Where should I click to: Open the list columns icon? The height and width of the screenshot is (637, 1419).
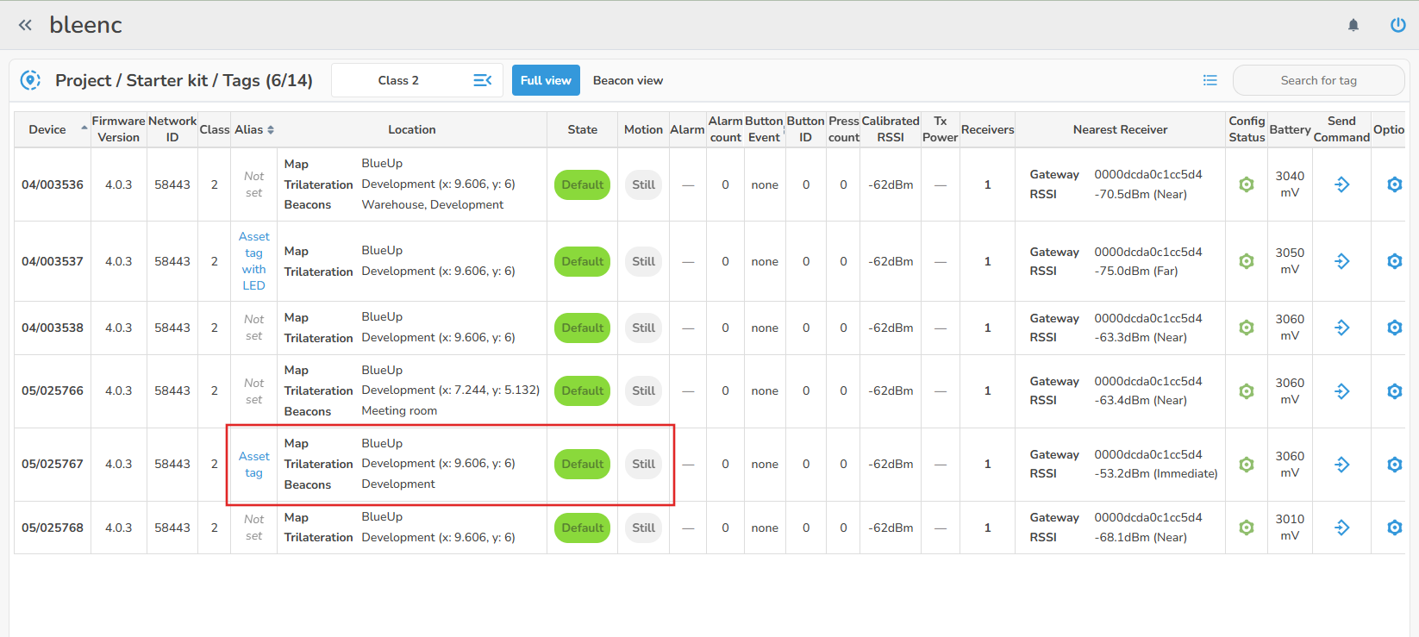point(1210,80)
